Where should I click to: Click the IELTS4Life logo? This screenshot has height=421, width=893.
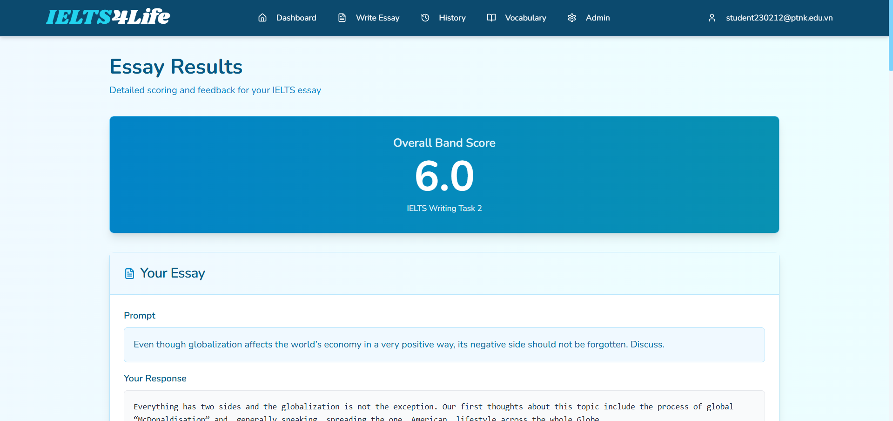pyautogui.click(x=108, y=17)
